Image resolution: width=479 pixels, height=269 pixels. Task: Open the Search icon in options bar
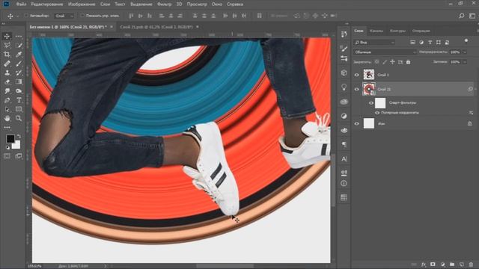tap(462, 16)
